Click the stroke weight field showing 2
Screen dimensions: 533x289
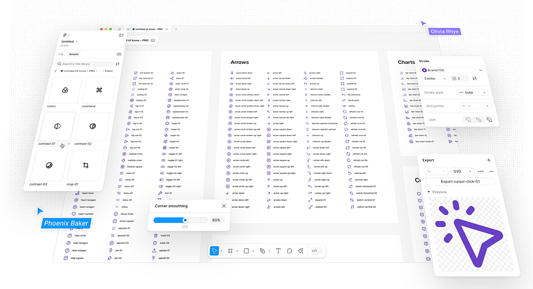coord(459,79)
